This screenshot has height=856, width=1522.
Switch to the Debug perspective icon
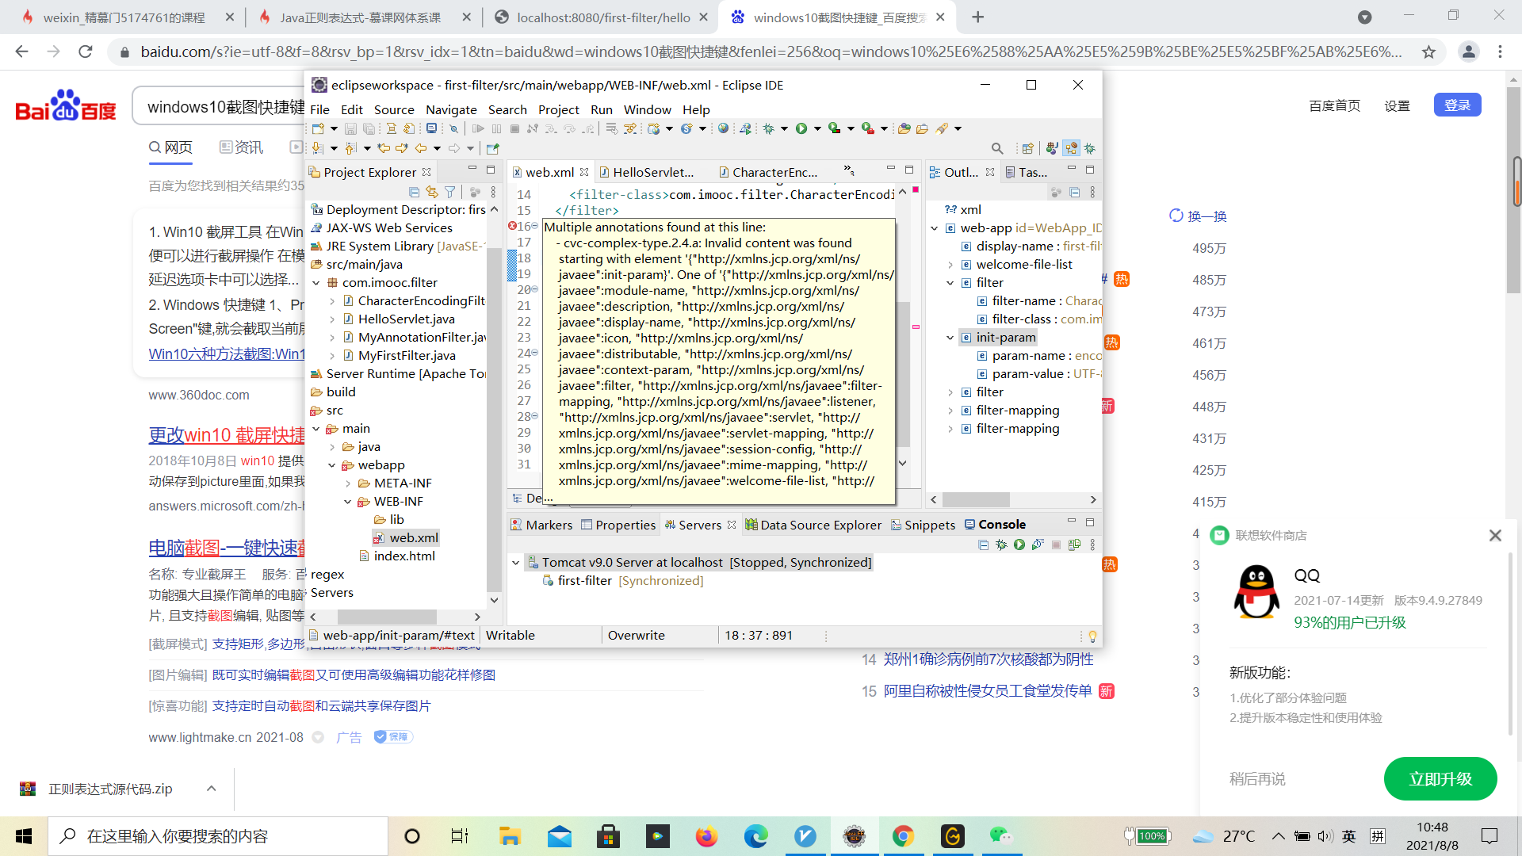[1090, 148]
